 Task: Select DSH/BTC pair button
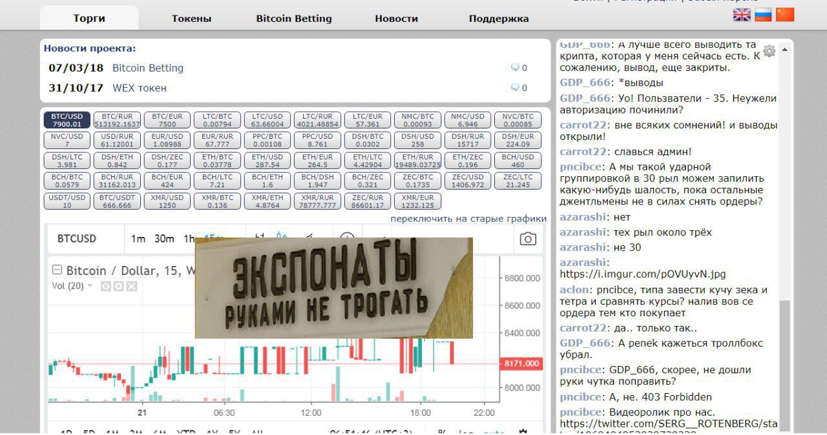point(368,140)
